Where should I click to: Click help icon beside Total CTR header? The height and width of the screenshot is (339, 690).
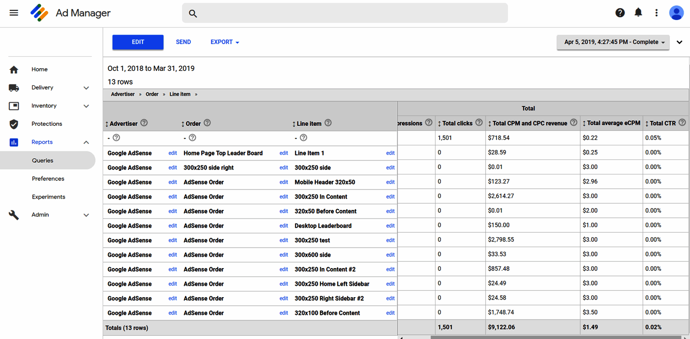pyautogui.click(x=682, y=123)
